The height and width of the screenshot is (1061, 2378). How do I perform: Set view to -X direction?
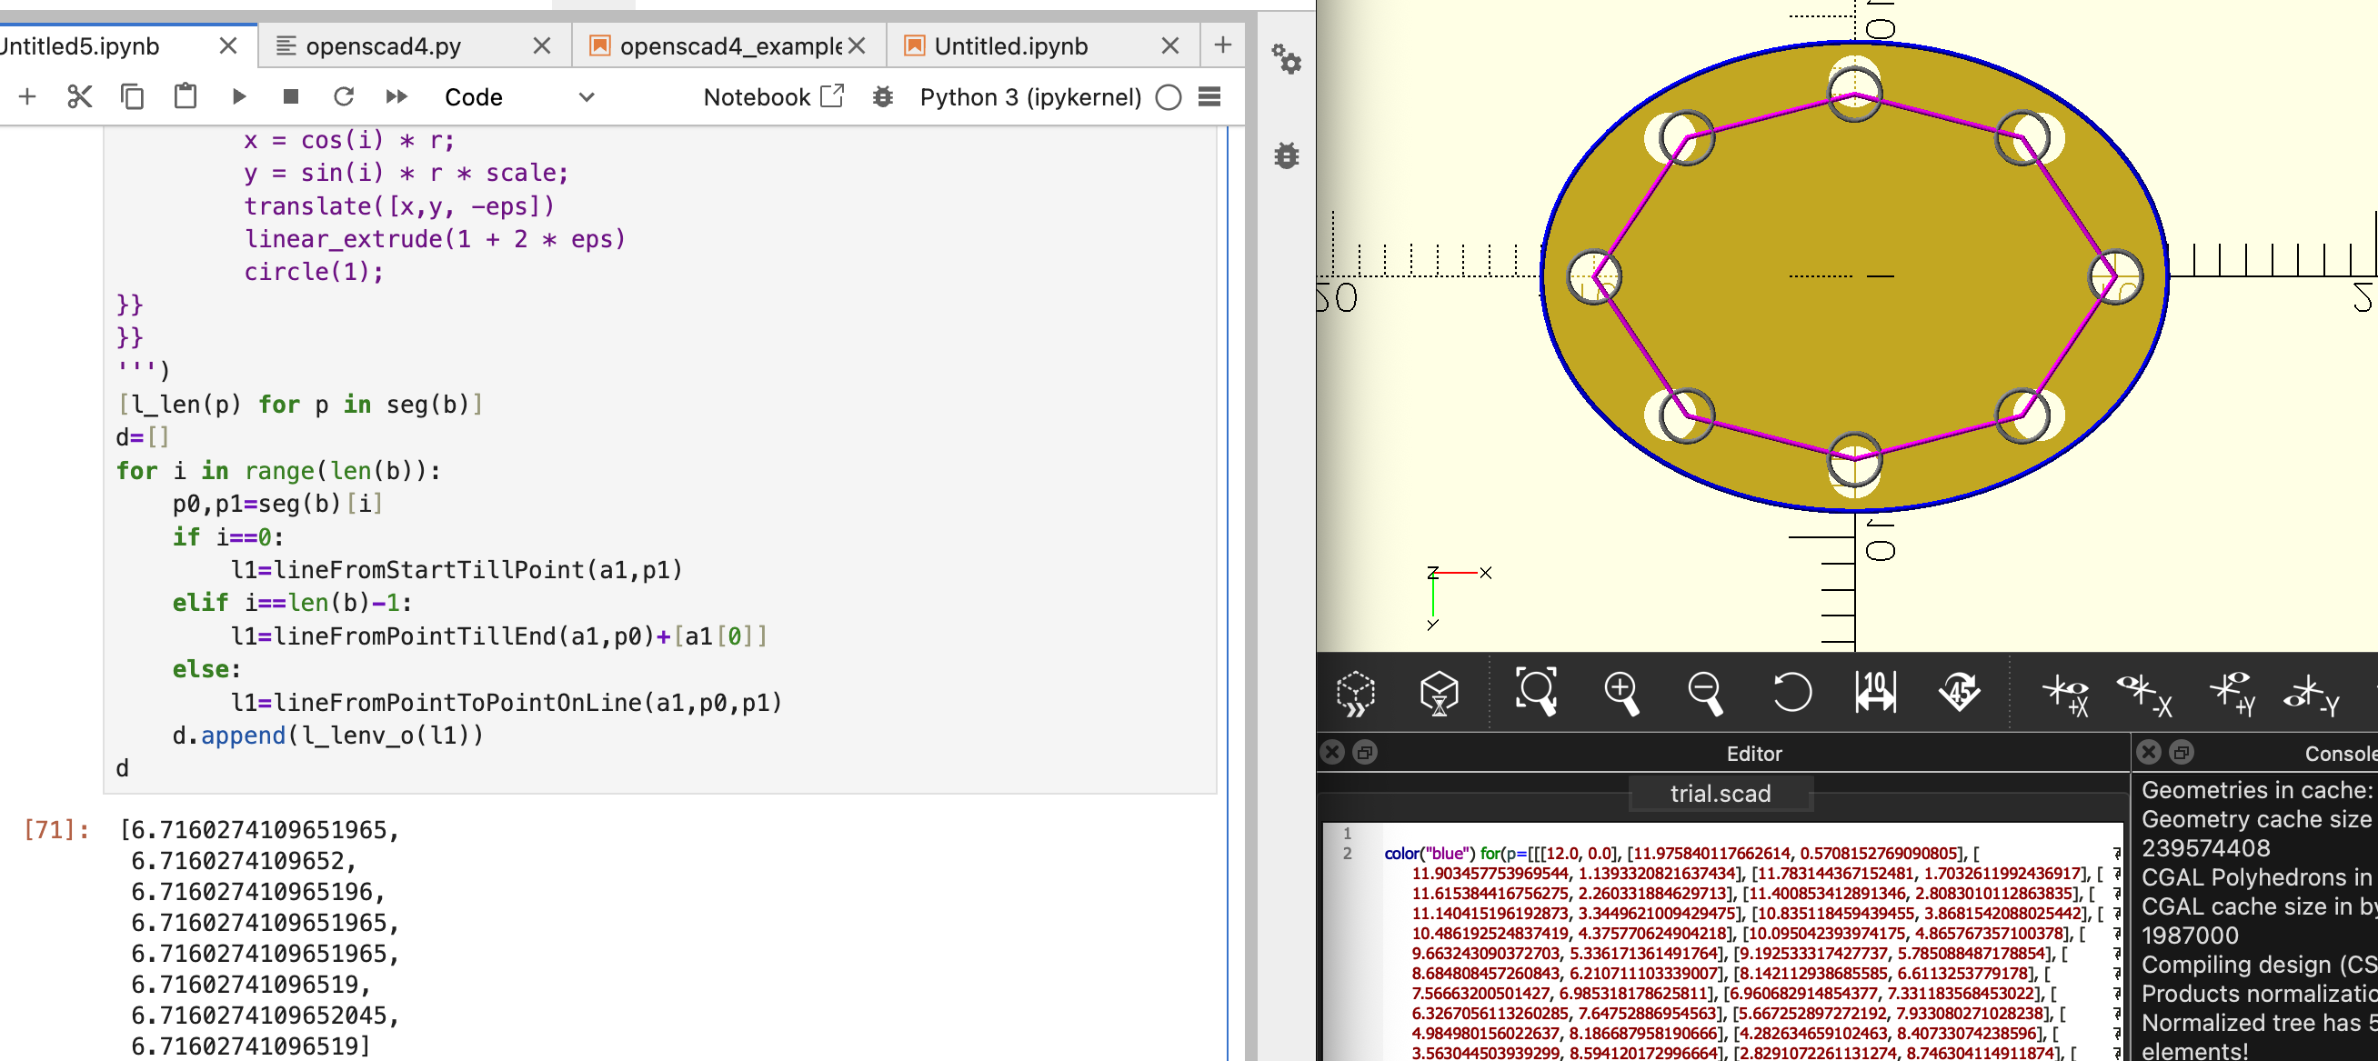pos(2144,695)
